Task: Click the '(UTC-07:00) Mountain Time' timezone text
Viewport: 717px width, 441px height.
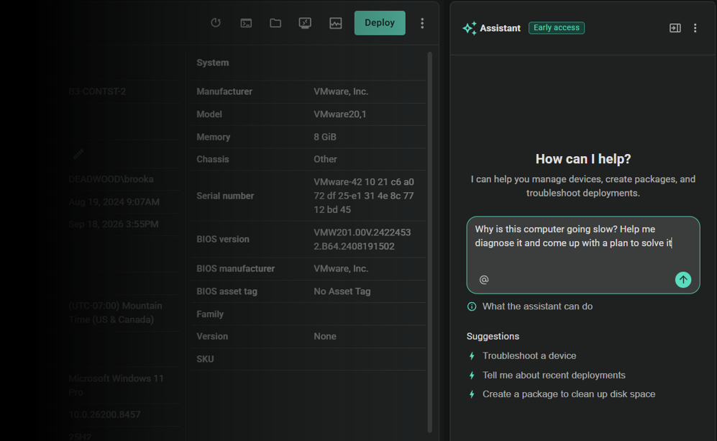Action: click(115, 312)
